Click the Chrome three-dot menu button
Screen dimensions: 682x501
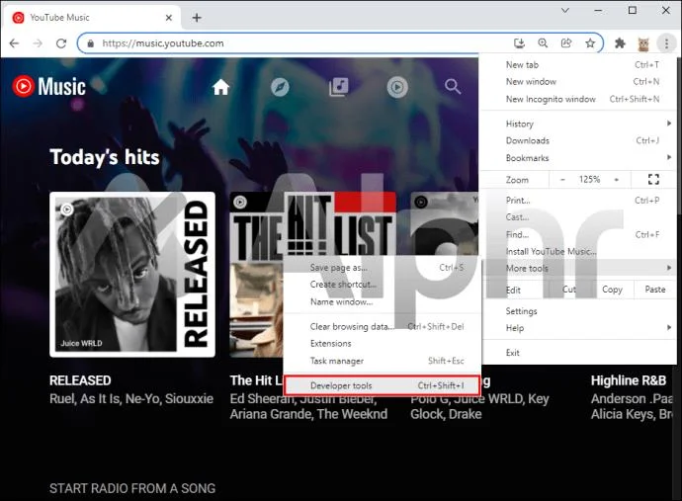pos(666,43)
